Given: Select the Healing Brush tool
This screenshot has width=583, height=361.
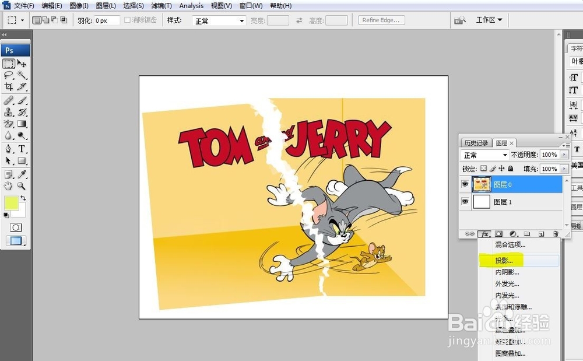Looking at the screenshot, I should (x=9, y=100).
